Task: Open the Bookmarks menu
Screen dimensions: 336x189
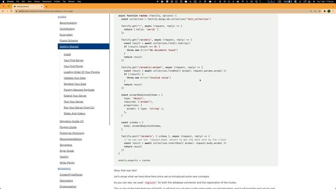Action: click(47, 2)
